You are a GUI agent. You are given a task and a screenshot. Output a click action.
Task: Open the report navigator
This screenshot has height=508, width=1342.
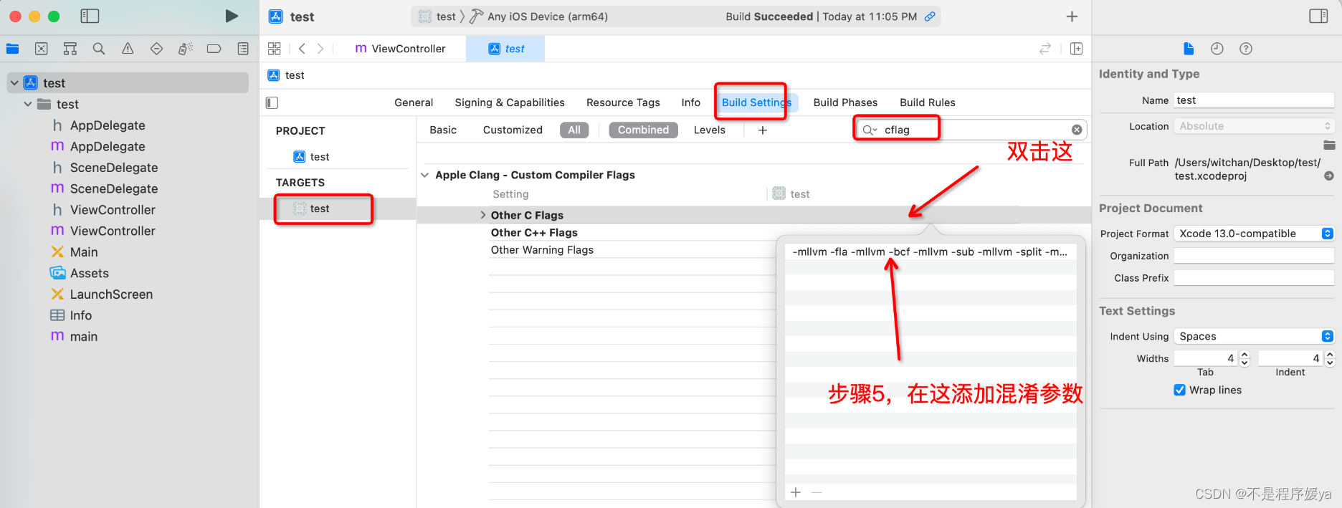pos(243,49)
